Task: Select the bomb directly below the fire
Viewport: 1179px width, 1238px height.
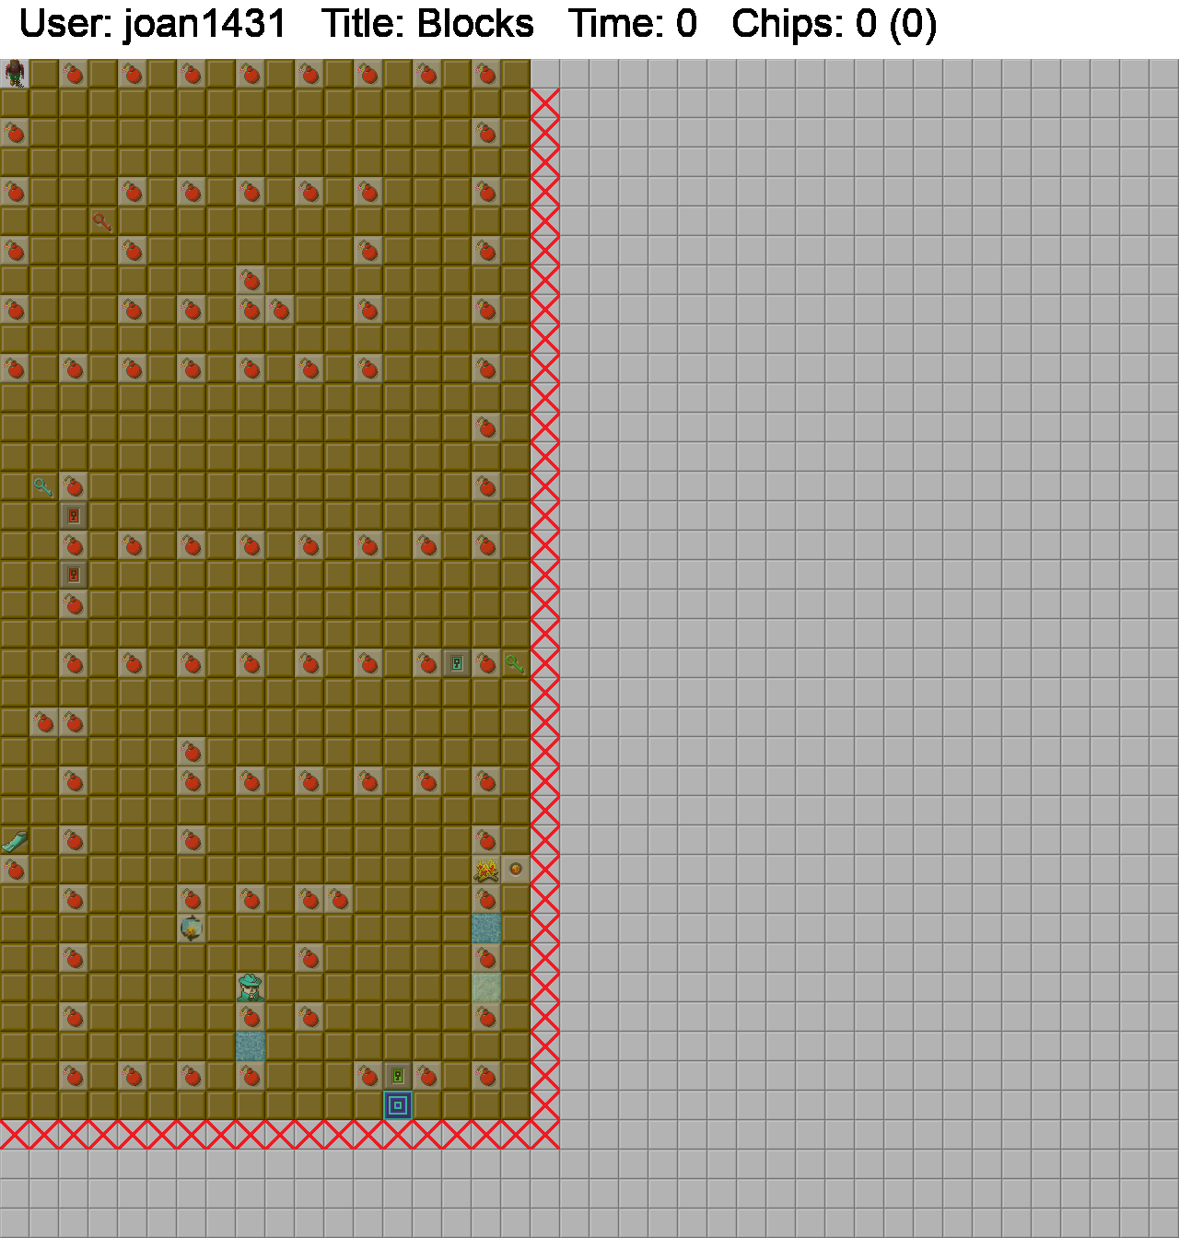Action: [486, 899]
